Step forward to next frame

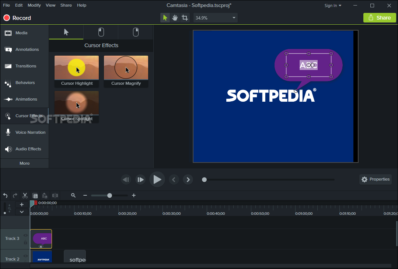pyautogui.click(x=140, y=180)
